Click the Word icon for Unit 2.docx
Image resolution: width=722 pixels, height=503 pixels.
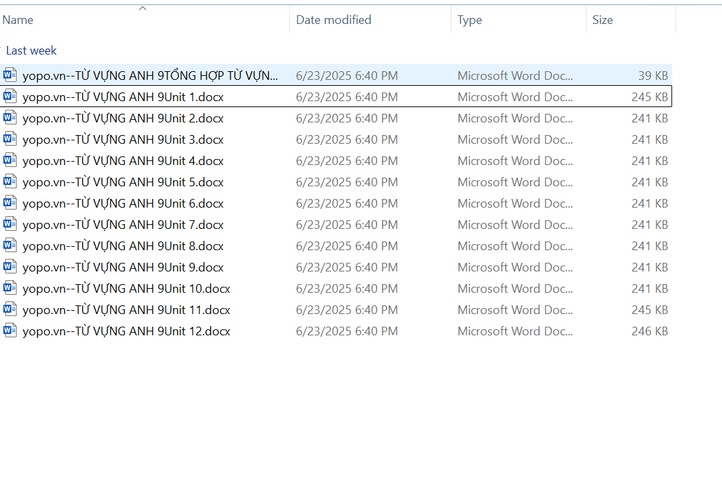click(x=10, y=117)
